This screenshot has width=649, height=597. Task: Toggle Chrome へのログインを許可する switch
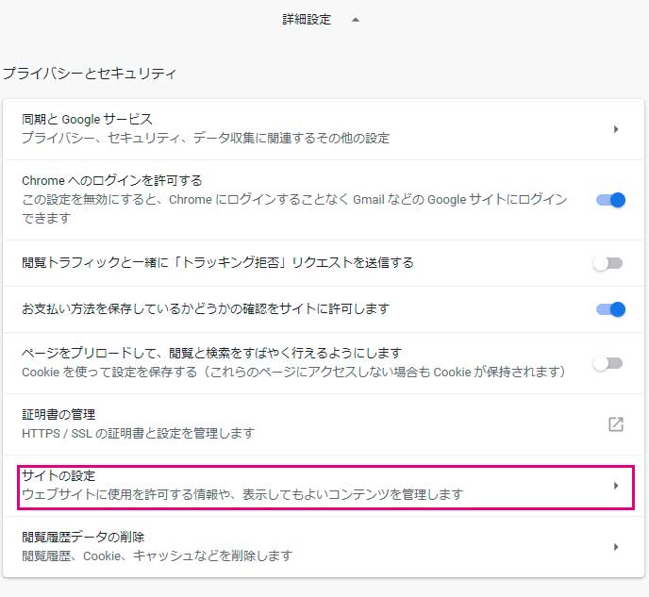[x=610, y=200]
